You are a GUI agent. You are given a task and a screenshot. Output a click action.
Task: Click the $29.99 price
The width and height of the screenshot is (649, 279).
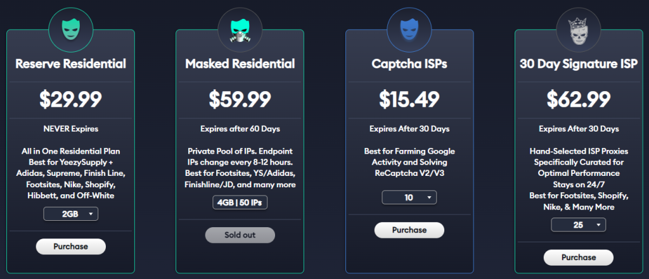[71, 99]
